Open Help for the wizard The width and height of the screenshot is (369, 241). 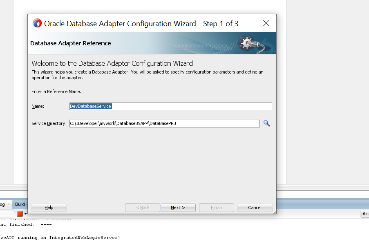(x=49, y=208)
